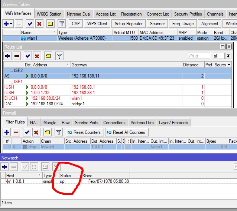Maximize the Route List window
The width and height of the screenshot is (237, 211).
(223, 46)
